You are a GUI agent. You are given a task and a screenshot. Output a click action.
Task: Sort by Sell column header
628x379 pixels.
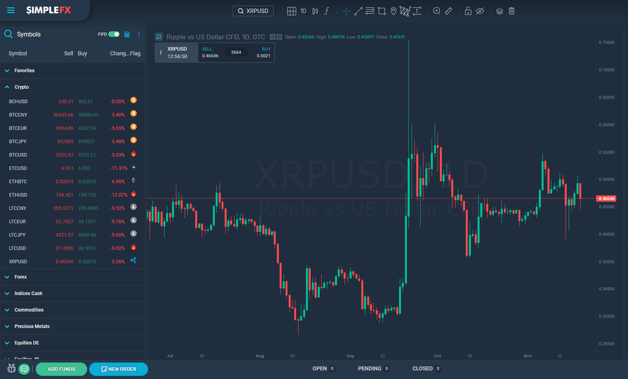pos(69,53)
